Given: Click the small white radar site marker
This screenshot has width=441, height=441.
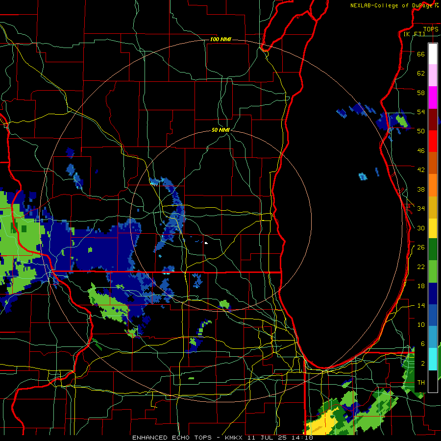Looking at the screenshot, I should pos(206,243).
